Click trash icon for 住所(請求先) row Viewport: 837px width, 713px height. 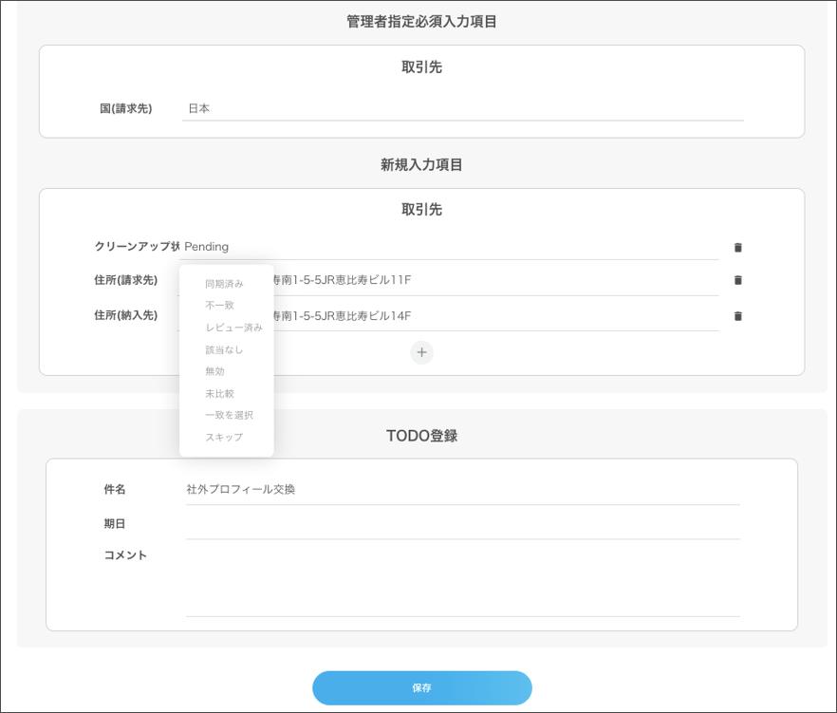point(737,280)
